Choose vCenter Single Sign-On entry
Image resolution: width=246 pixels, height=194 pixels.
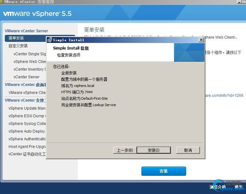(30, 54)
